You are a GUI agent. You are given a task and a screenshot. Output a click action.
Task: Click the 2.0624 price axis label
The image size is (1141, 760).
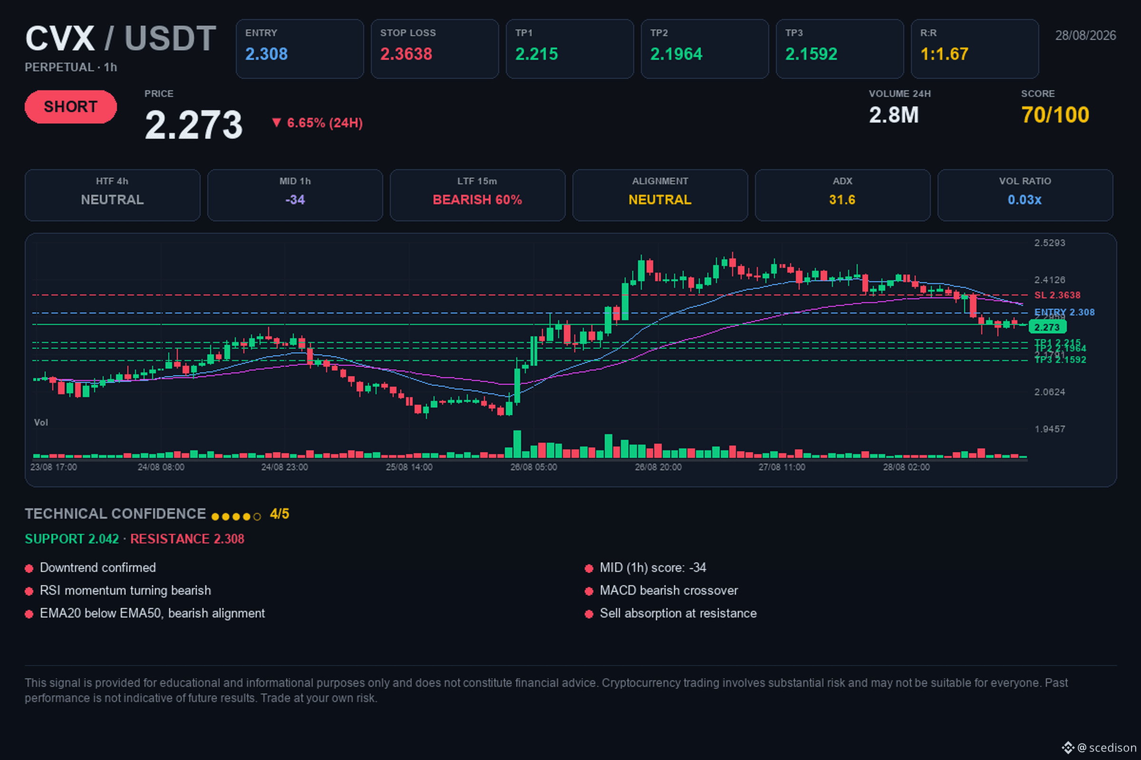(1049, 392)
